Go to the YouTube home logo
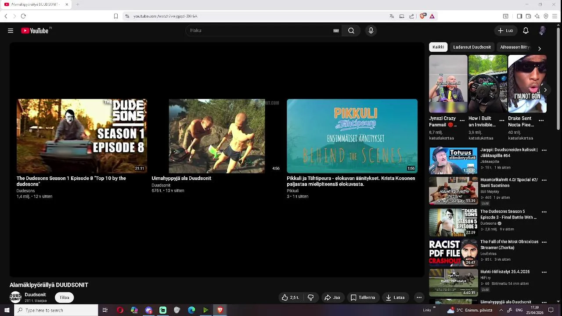Image resolution: width=562 pixels, height=316 pixels. pos(35,31)
